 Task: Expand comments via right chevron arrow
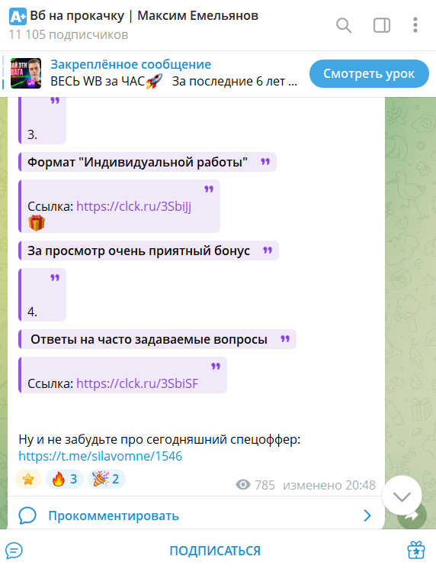[x=367, y=516]
